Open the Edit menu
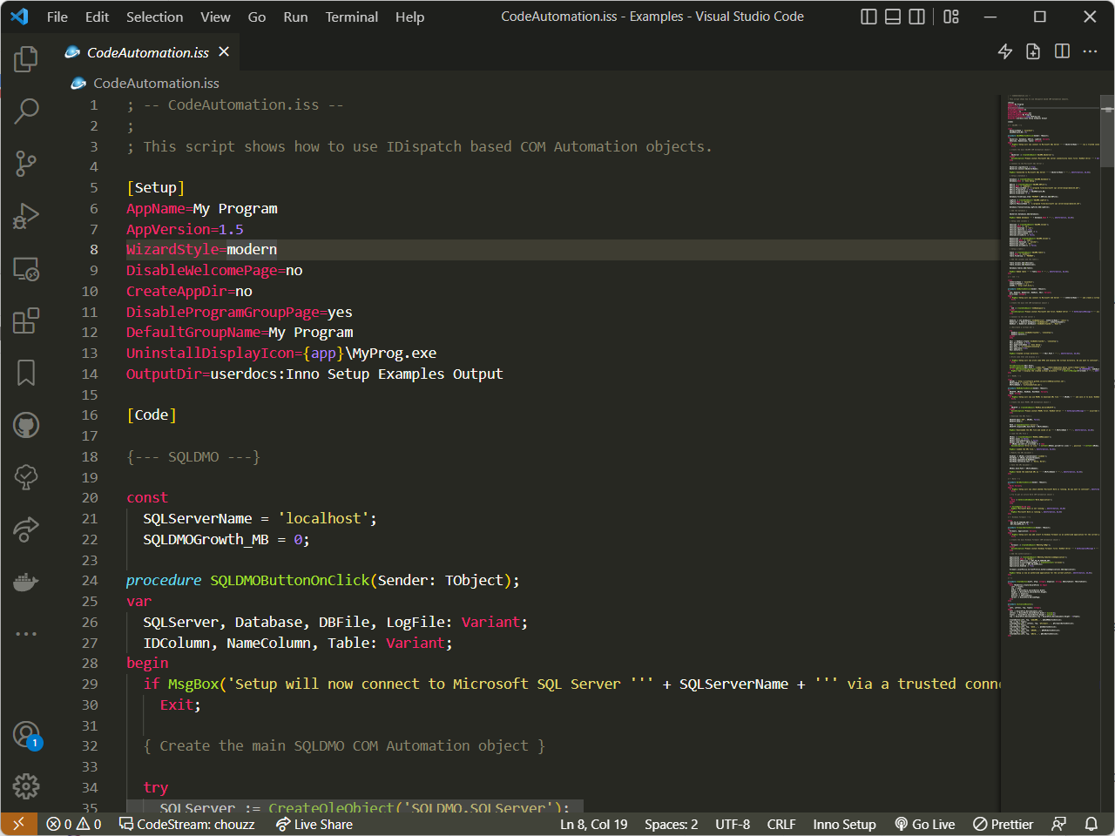Screen dimensions: 1115x836 point(98,17)
